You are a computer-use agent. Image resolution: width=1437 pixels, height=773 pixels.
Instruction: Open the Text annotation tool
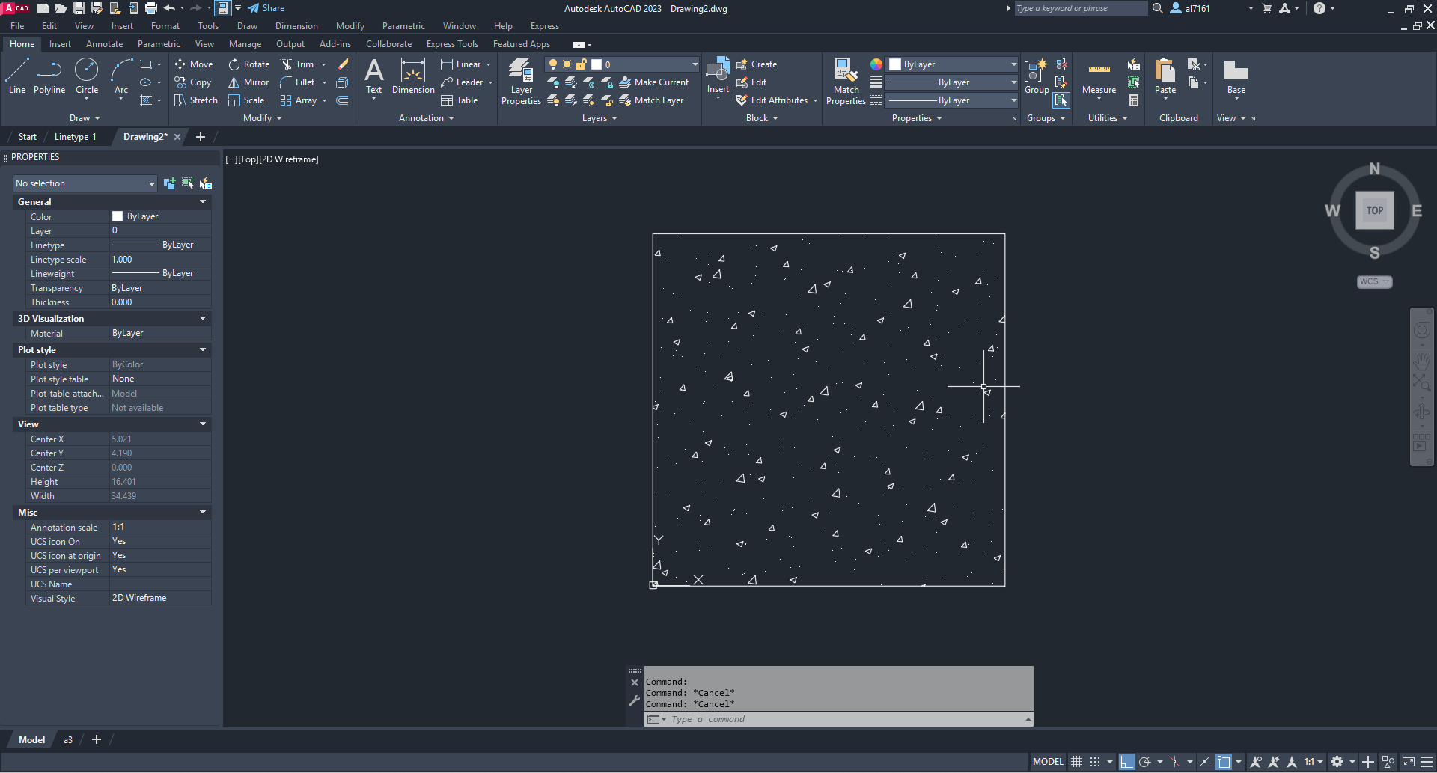[x=373, y=77]
